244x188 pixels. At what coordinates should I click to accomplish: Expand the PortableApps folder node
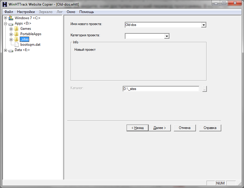(11, 34)
